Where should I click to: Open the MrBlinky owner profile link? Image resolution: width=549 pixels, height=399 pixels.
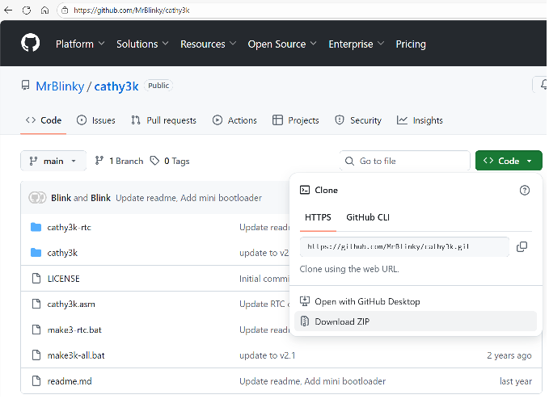click(x=60, y=86)
